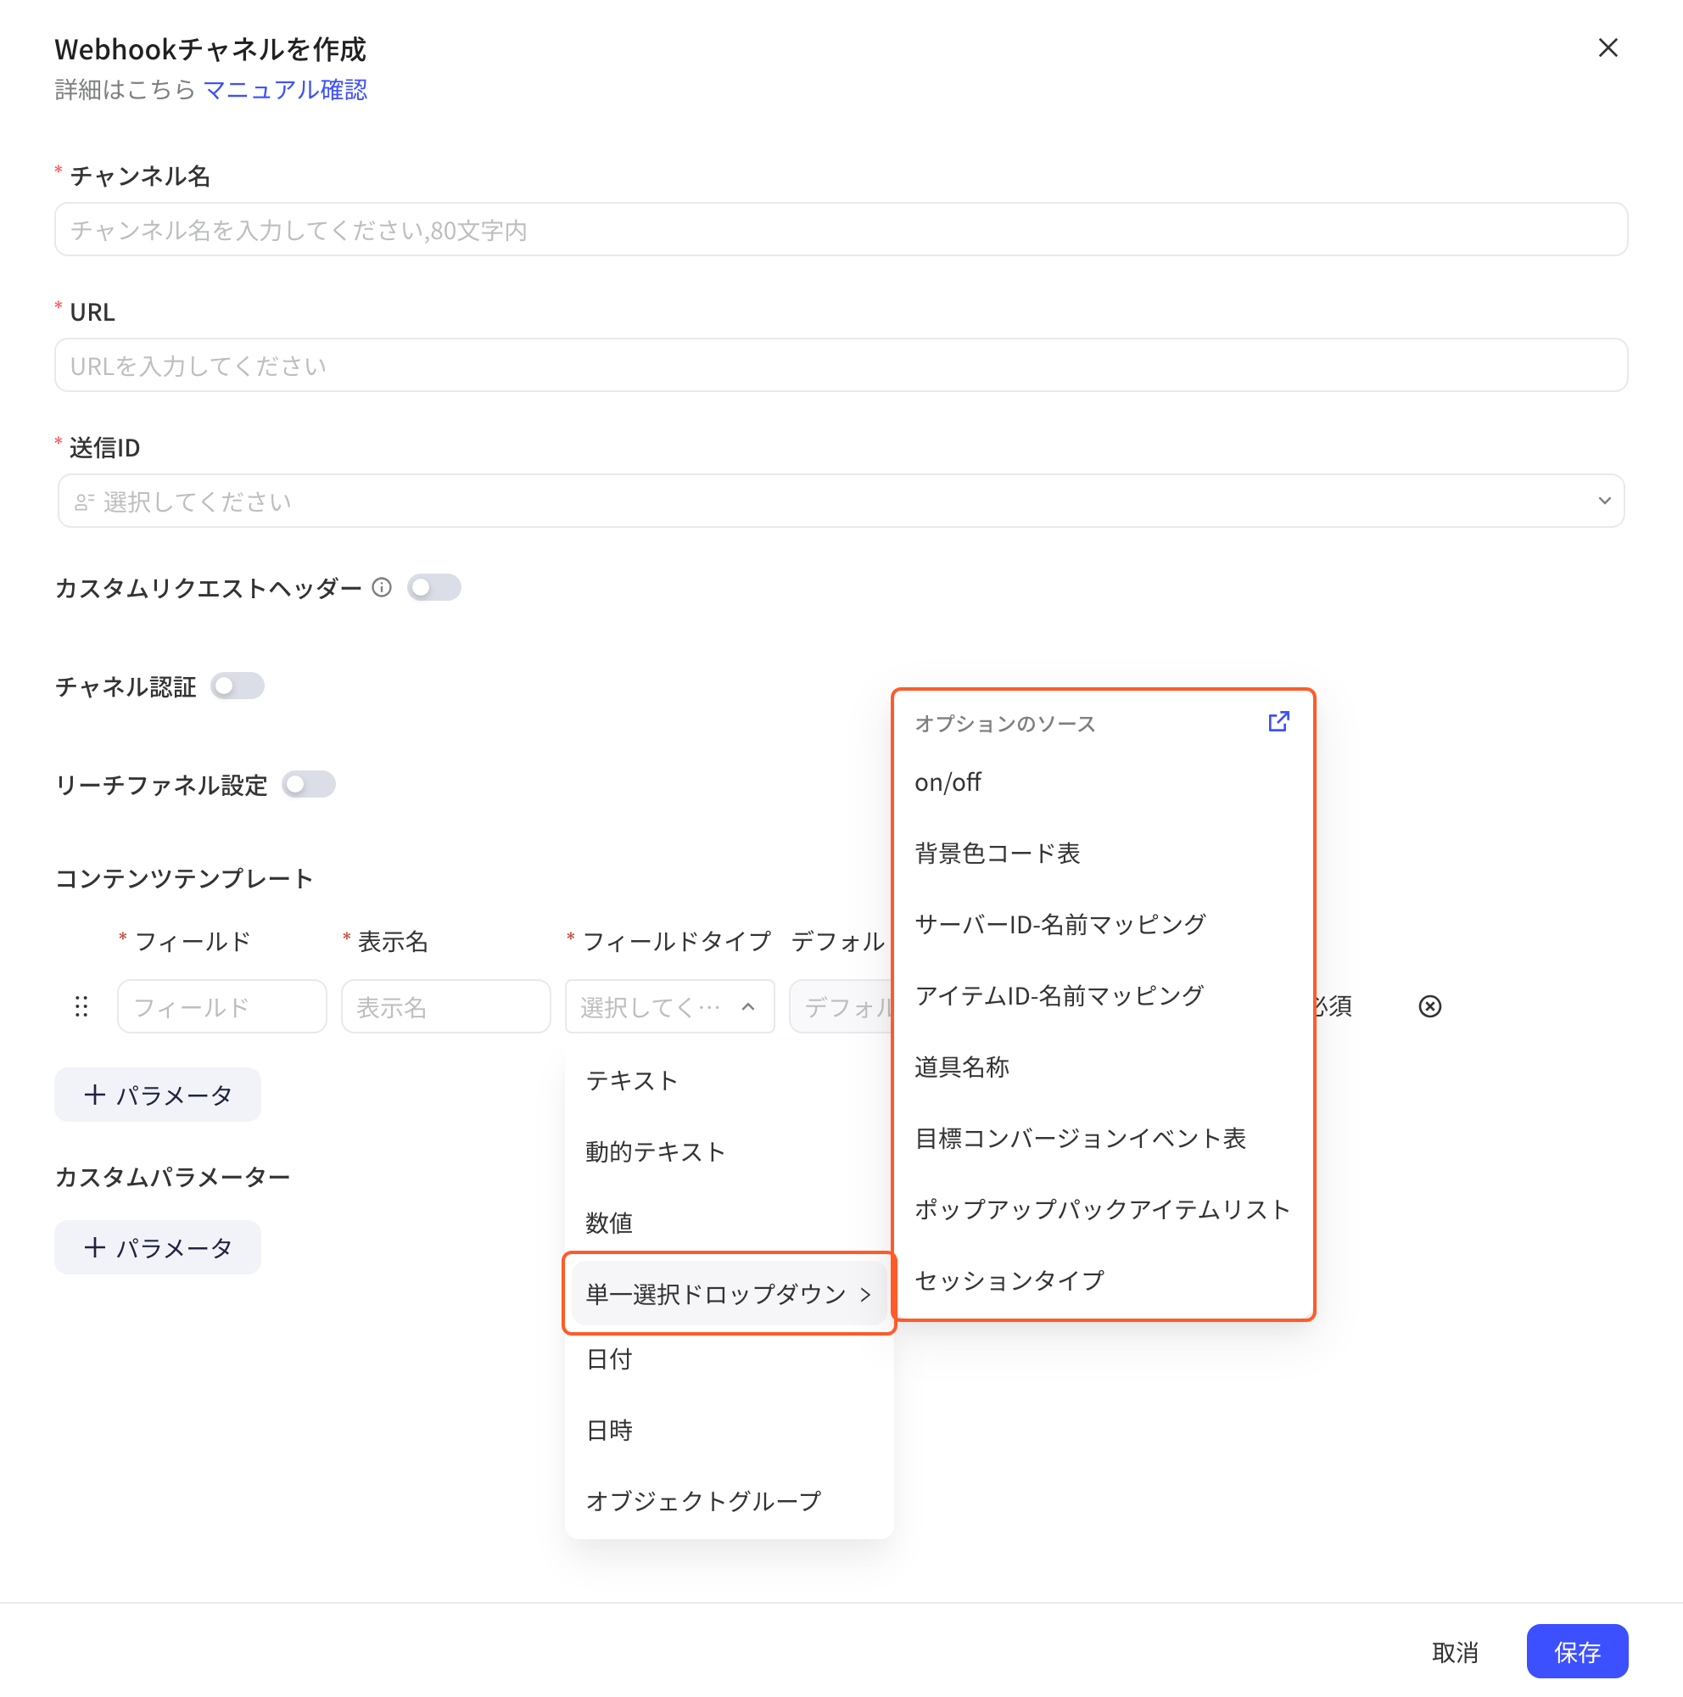Choose the 日時 field type

729,1430
